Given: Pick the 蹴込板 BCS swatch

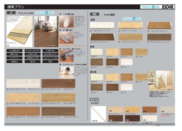Looking at the screenshot, I should (x=112, y=87).
